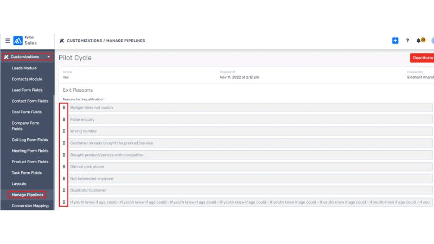Collapse the Customizations sidebar dropdown
The height and width of the screenshot is (244, 434).
49,57
